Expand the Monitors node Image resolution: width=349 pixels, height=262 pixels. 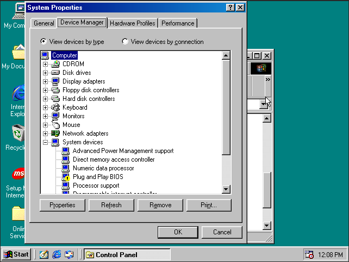click(46, 116)
